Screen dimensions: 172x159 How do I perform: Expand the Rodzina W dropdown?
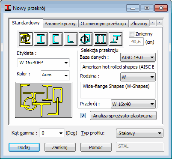pyautogui.click(x=138, y=77)
